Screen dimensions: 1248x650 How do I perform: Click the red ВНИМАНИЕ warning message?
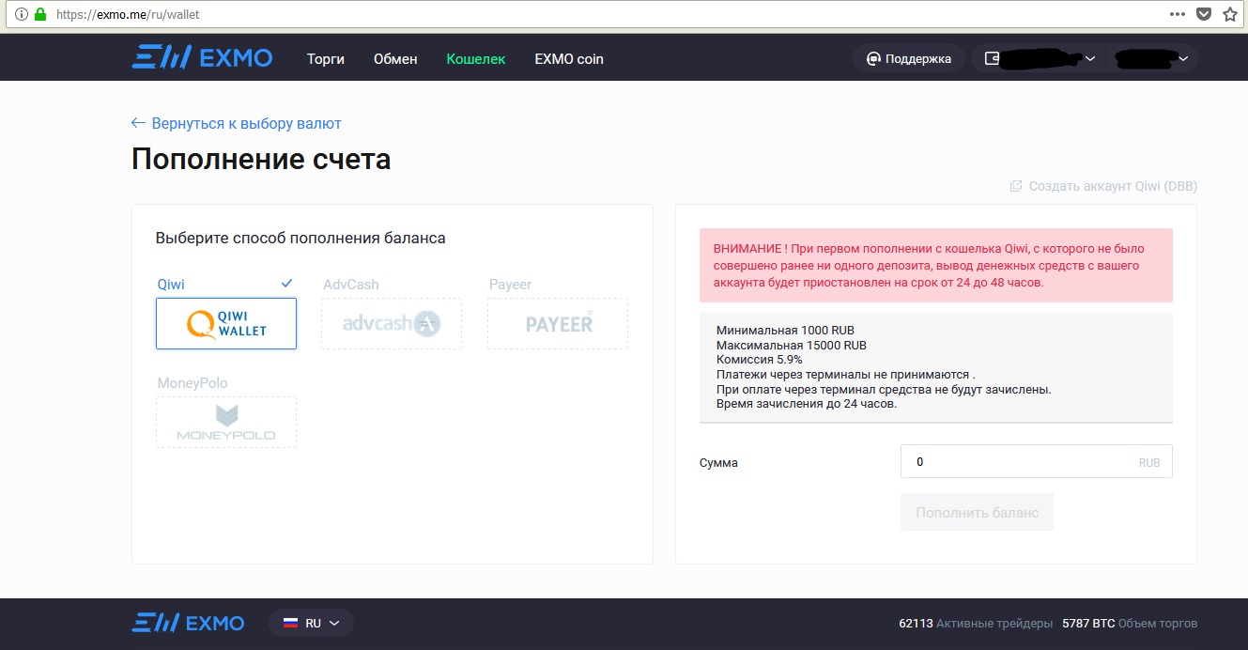pyautogui.click(x=936, y=265)
